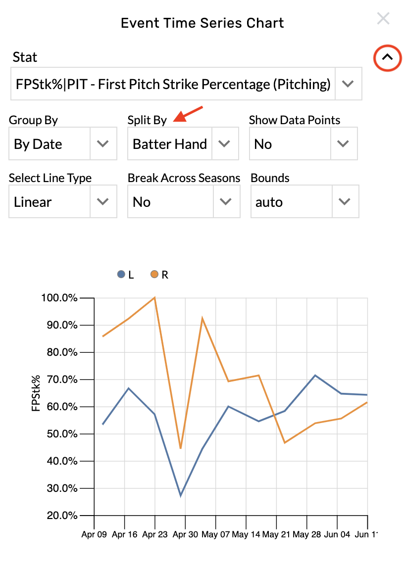Expand the Break Across Seasons dropdown
Viewport: 403px width, 569px height.
pos(225,201)
